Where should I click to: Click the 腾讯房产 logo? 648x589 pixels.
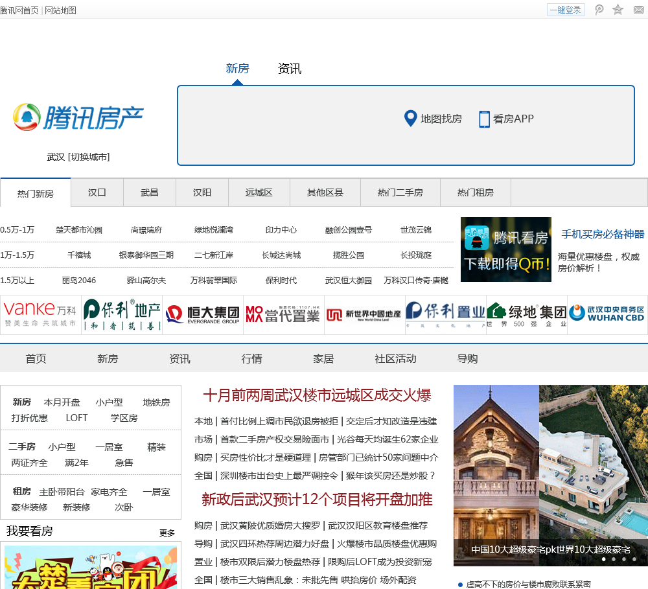78,117
